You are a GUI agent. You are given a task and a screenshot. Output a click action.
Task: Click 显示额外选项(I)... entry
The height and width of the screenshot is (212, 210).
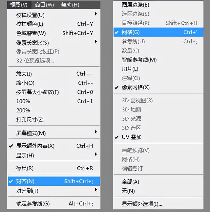point(158,204)
